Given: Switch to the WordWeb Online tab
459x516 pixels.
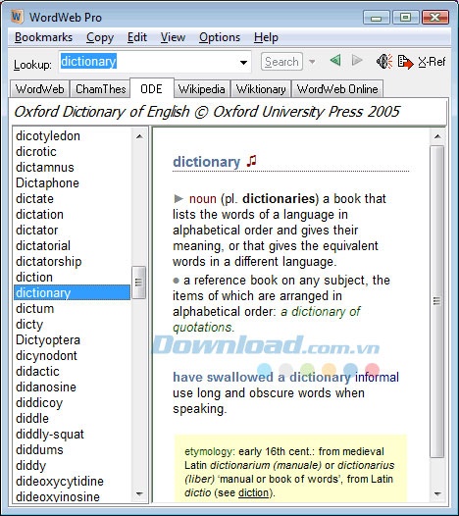Looking at the screenshot, I should (337, 89).
